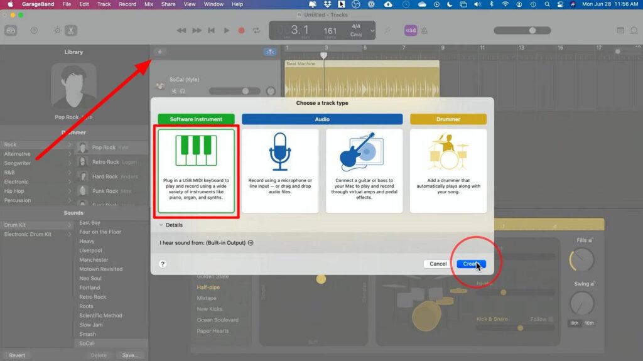
Task: Toggle the Cycle loop button
Action: point(256,30)
